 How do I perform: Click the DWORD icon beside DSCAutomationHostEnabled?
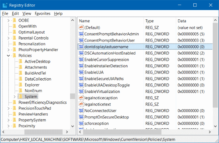[81, 53]
